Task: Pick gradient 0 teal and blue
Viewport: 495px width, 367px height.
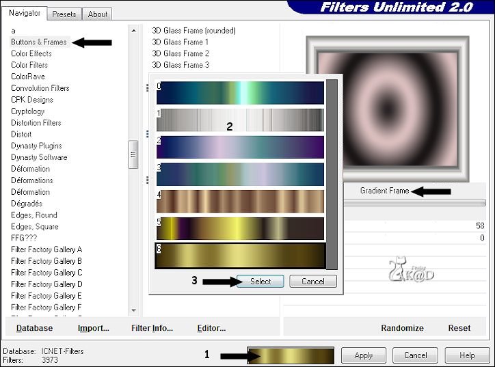Action: pyautogui.click(x=240, y=93)
